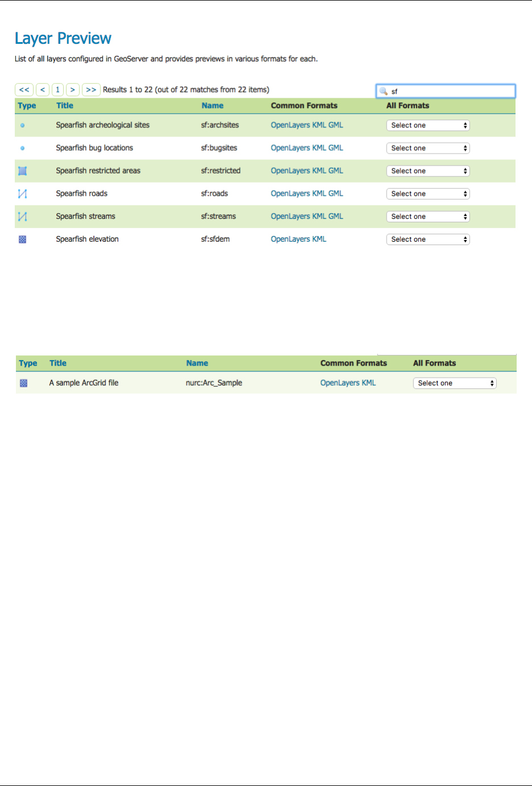This screenshot has height=786, width=532.
Task: Click the Spearfish roads title
Action: pyautogui.click(x=82, y=193)
